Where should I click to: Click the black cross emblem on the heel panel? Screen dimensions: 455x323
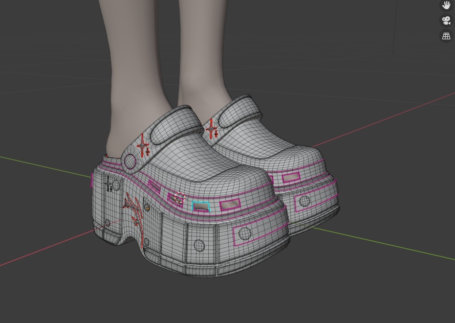(109, 184)
